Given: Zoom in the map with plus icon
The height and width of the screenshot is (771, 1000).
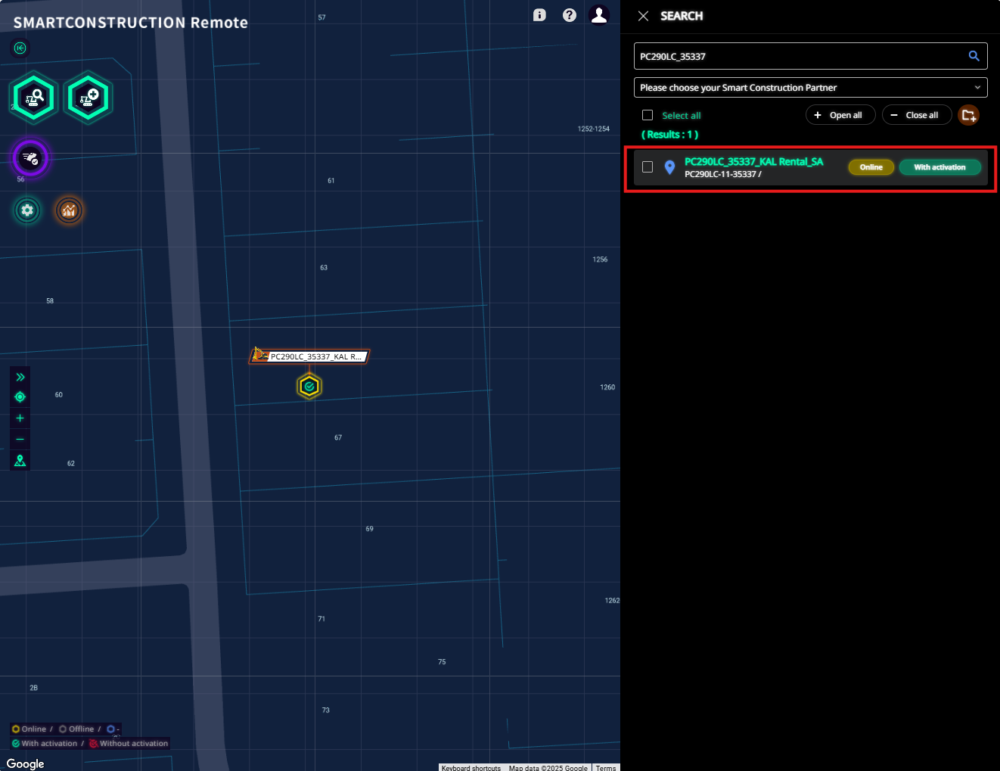Looking at the screenshot, I should [20, 418].
